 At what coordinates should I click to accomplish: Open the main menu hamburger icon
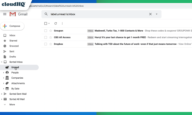5,14
